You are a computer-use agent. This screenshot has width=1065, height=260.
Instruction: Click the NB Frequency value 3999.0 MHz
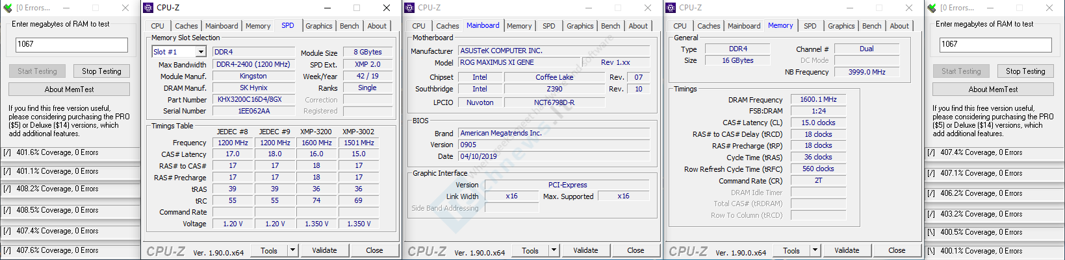tap(867, 72)
